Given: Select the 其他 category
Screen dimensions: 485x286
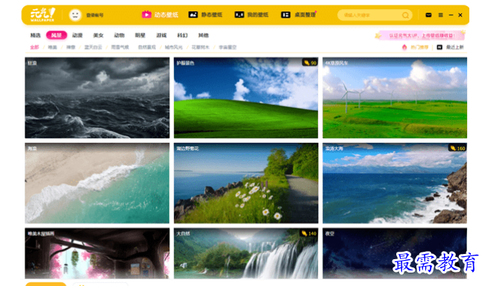Looking at the screenshot, I should click(x=203, y=35).
